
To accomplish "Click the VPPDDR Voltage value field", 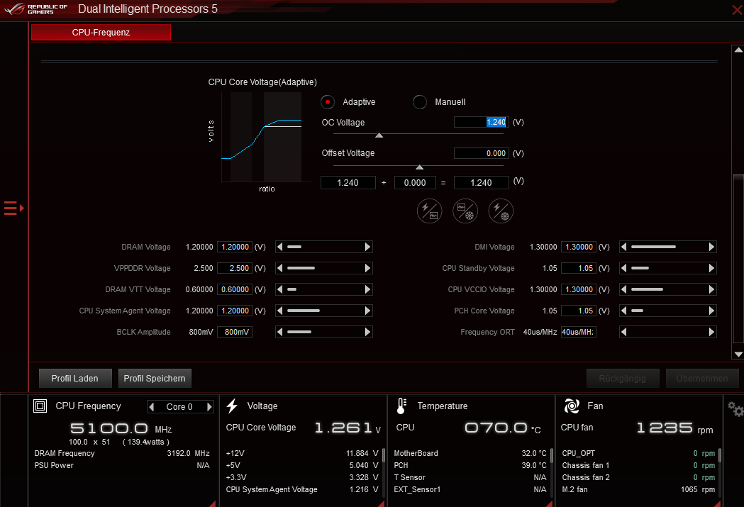I will 235,269.
